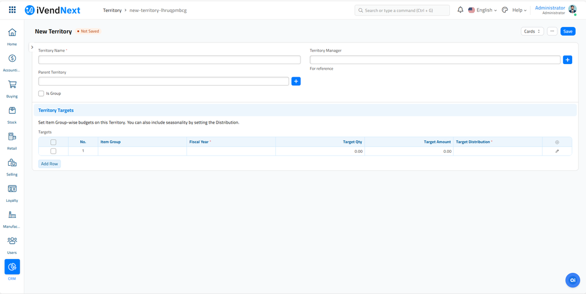Open the Home module in sidebar
The width and height of the screenshot is (586, 294).
[12, 33]
